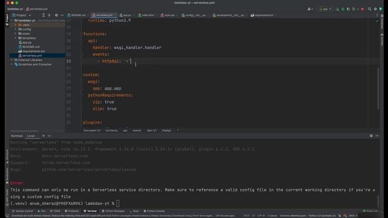Click the green inspection checkmark
388x218 pixels.
coord(377,21)
